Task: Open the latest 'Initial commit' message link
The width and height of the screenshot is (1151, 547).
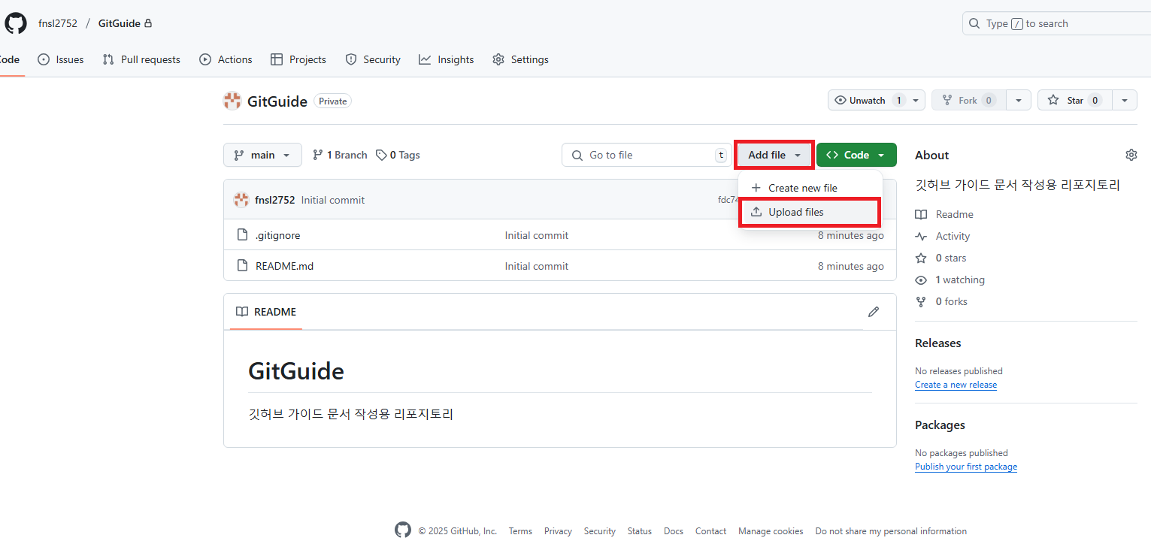Action: [x=333, y=200]
